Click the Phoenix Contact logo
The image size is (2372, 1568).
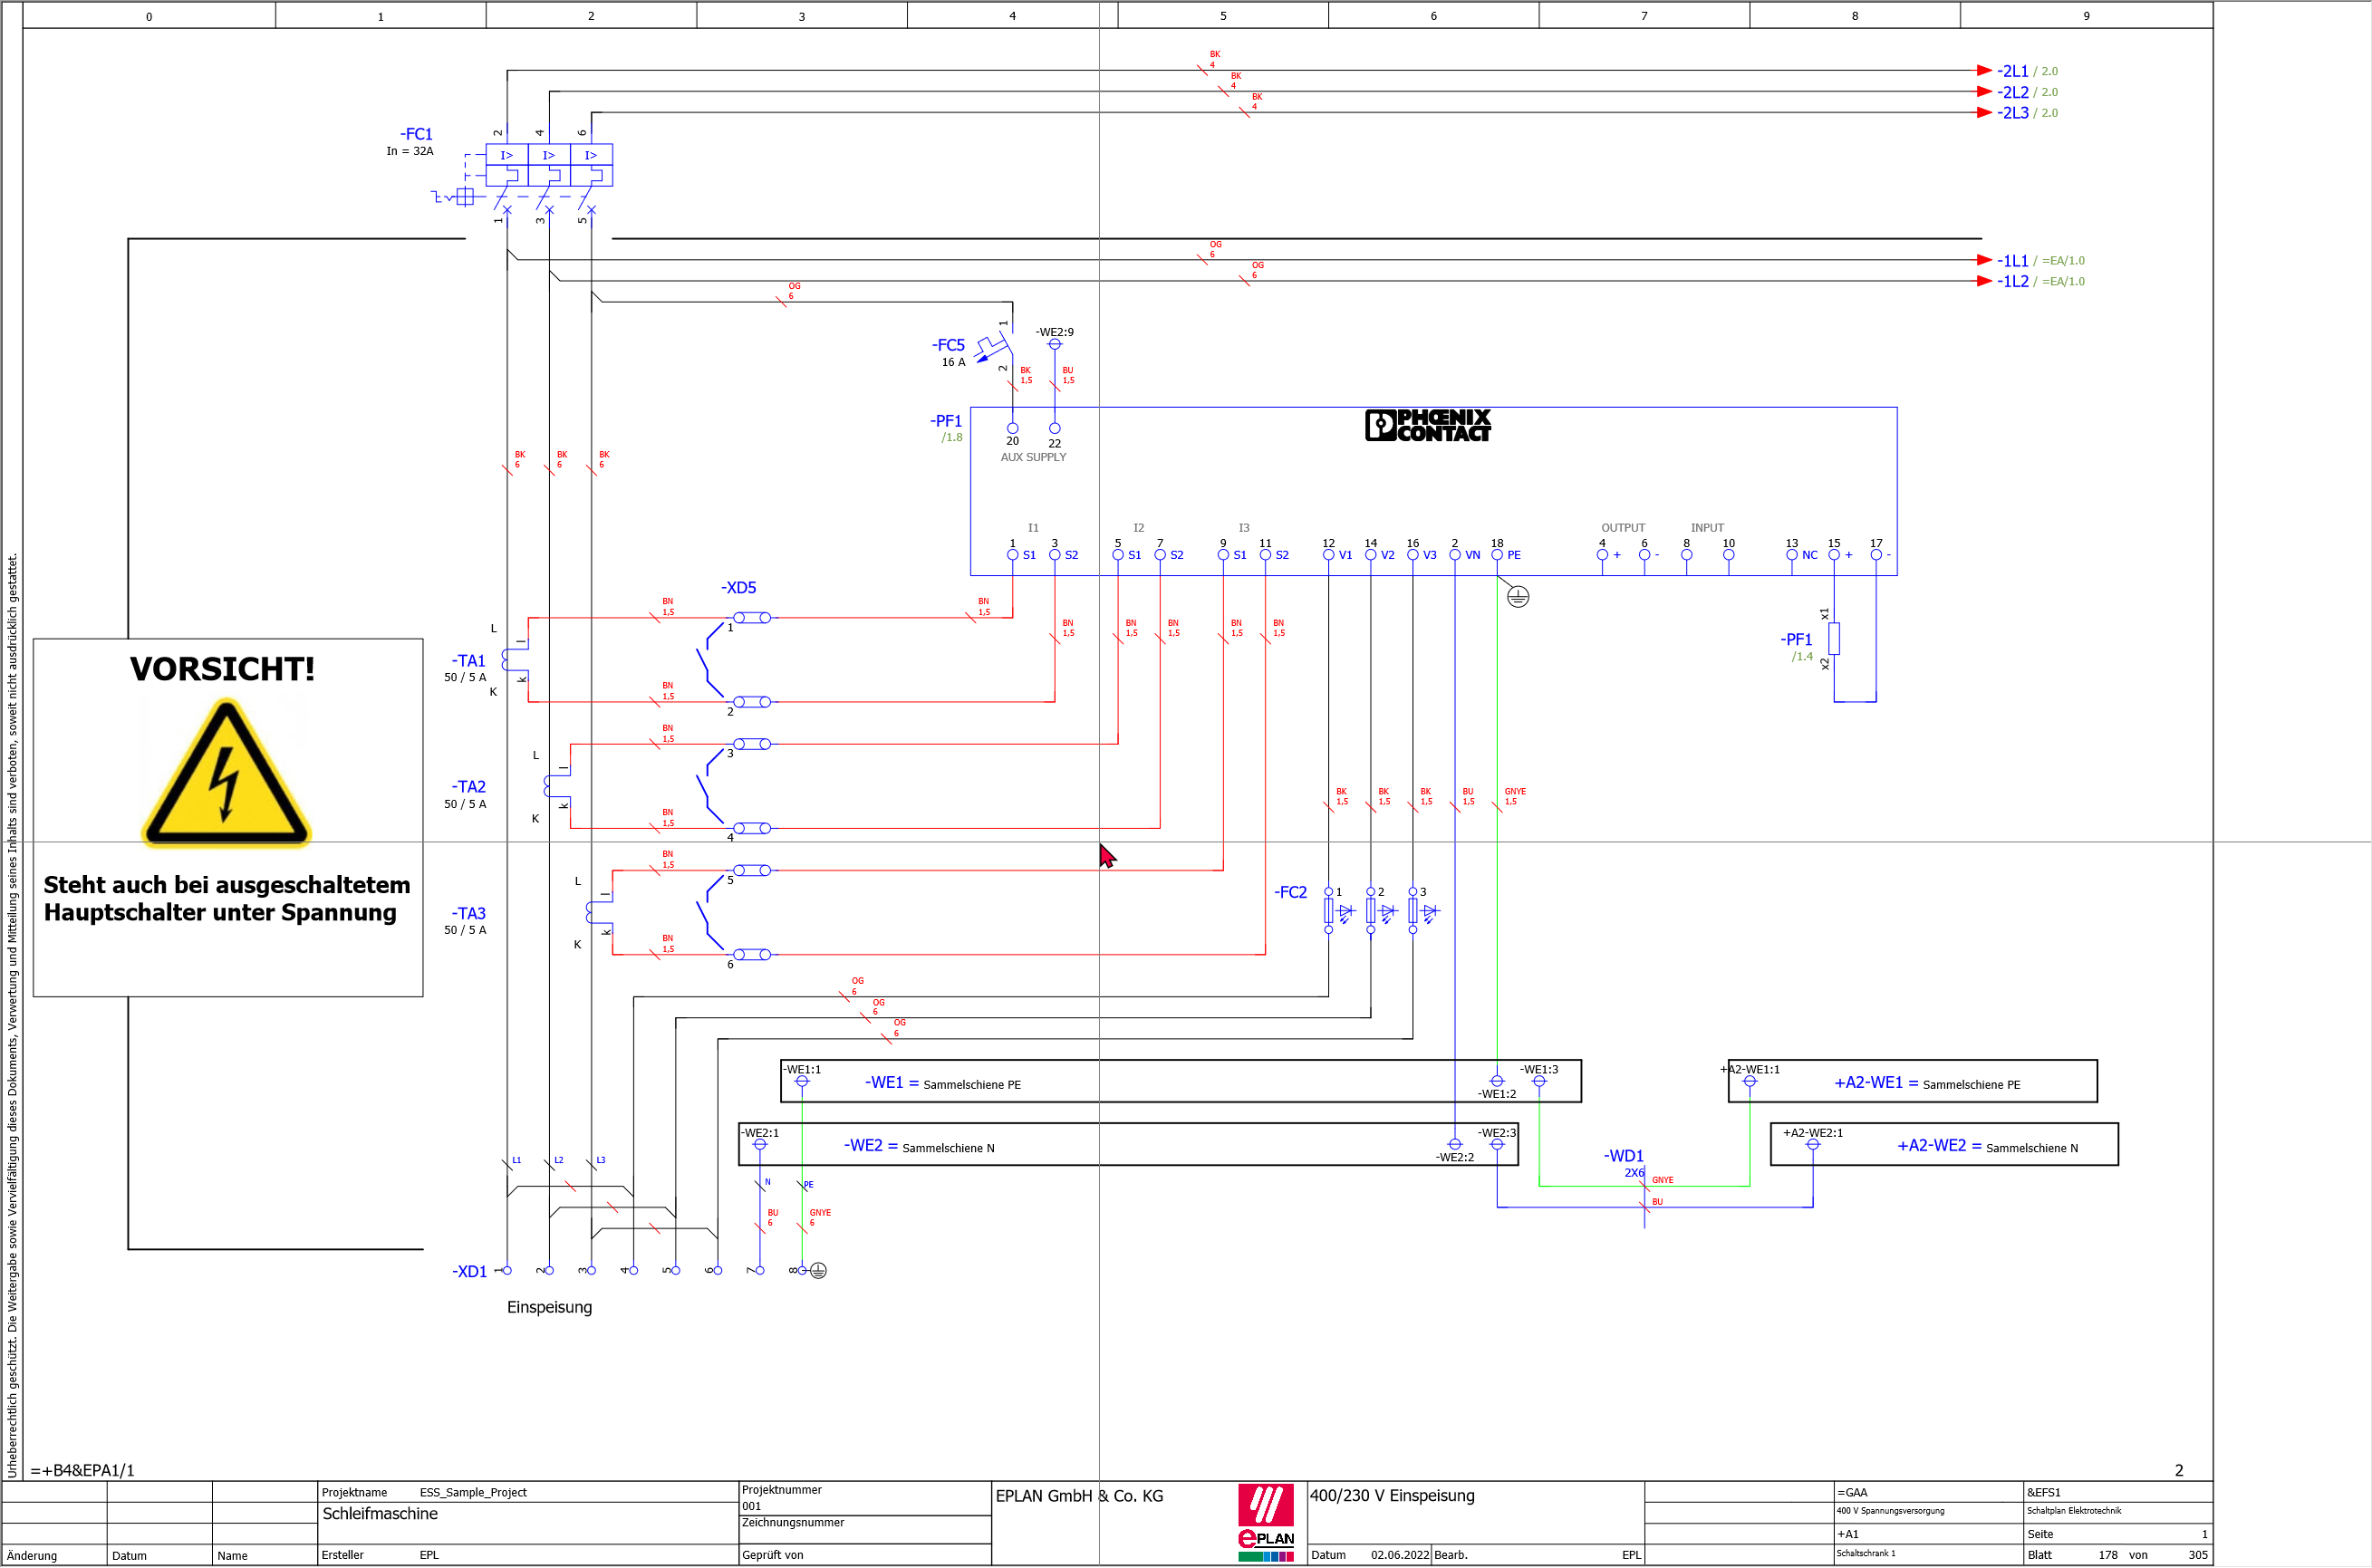(x=1428, y=425)
